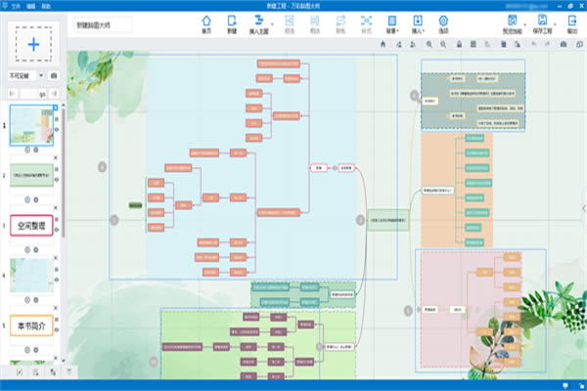This screenshot has height=391, width=587.
Task: Click the camera icon beside frame dropdown
Action: tap(54, 75)
